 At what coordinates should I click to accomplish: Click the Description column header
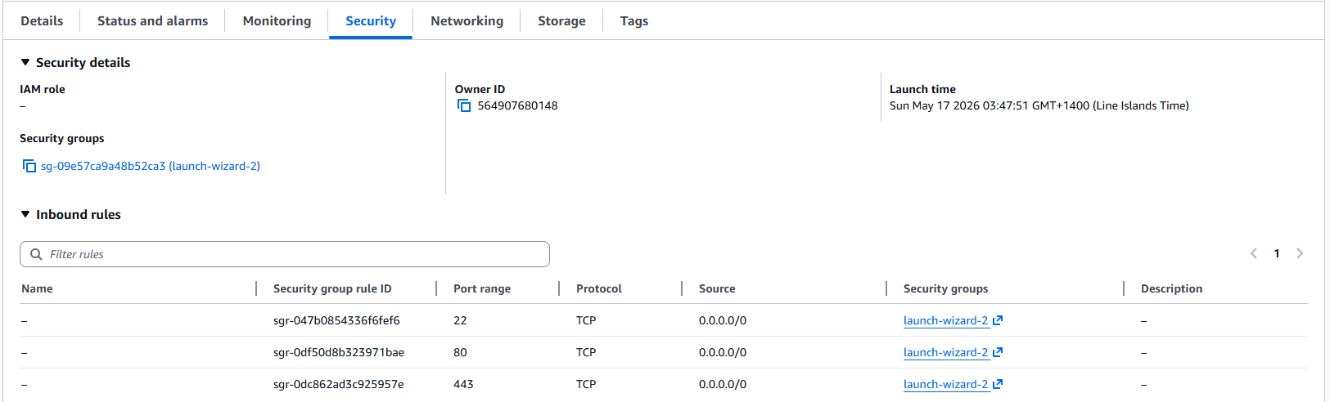pos(1171,288)
